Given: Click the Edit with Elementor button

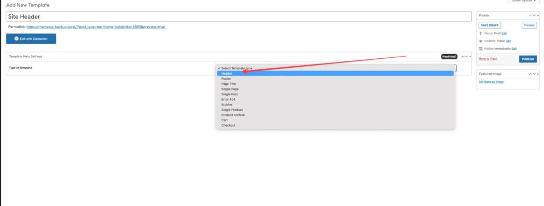Looking at the screenshot, I should (31, 39).
